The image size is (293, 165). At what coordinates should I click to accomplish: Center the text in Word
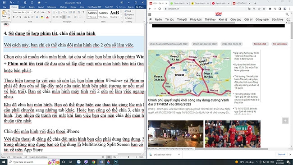click(57, 17)
